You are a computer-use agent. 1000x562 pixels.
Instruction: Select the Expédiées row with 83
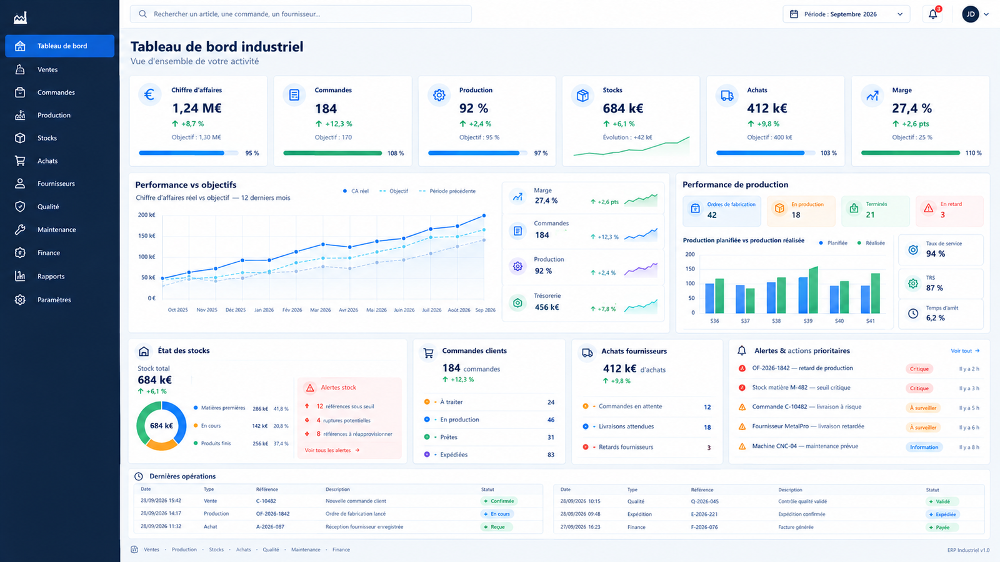pyautogui.click(x=489, y=455)
